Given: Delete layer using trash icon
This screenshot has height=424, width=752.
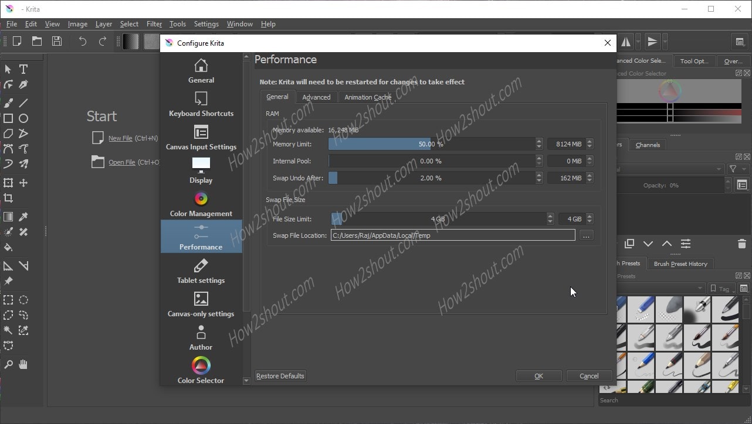Looking at the screenshot, I should [741, 244].
